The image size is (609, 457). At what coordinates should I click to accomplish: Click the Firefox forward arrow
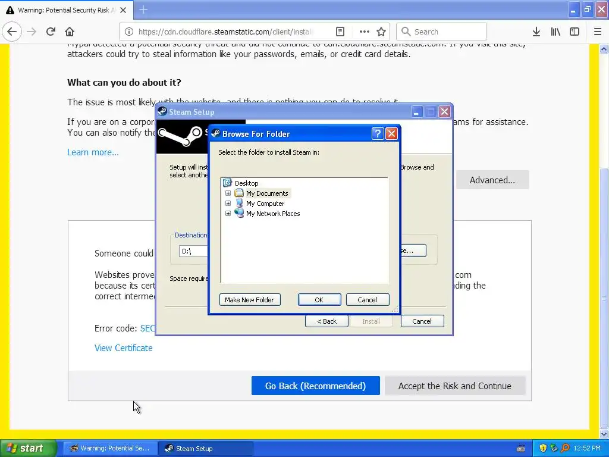[32, 32]
